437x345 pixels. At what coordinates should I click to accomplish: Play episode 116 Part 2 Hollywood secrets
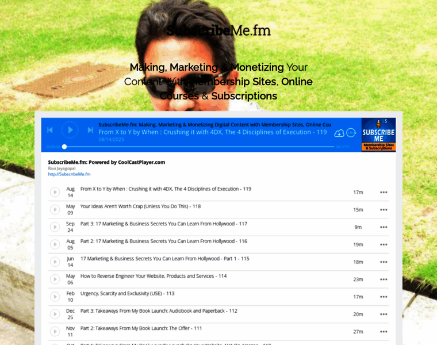pyautogui.click(x=55, y=244)
